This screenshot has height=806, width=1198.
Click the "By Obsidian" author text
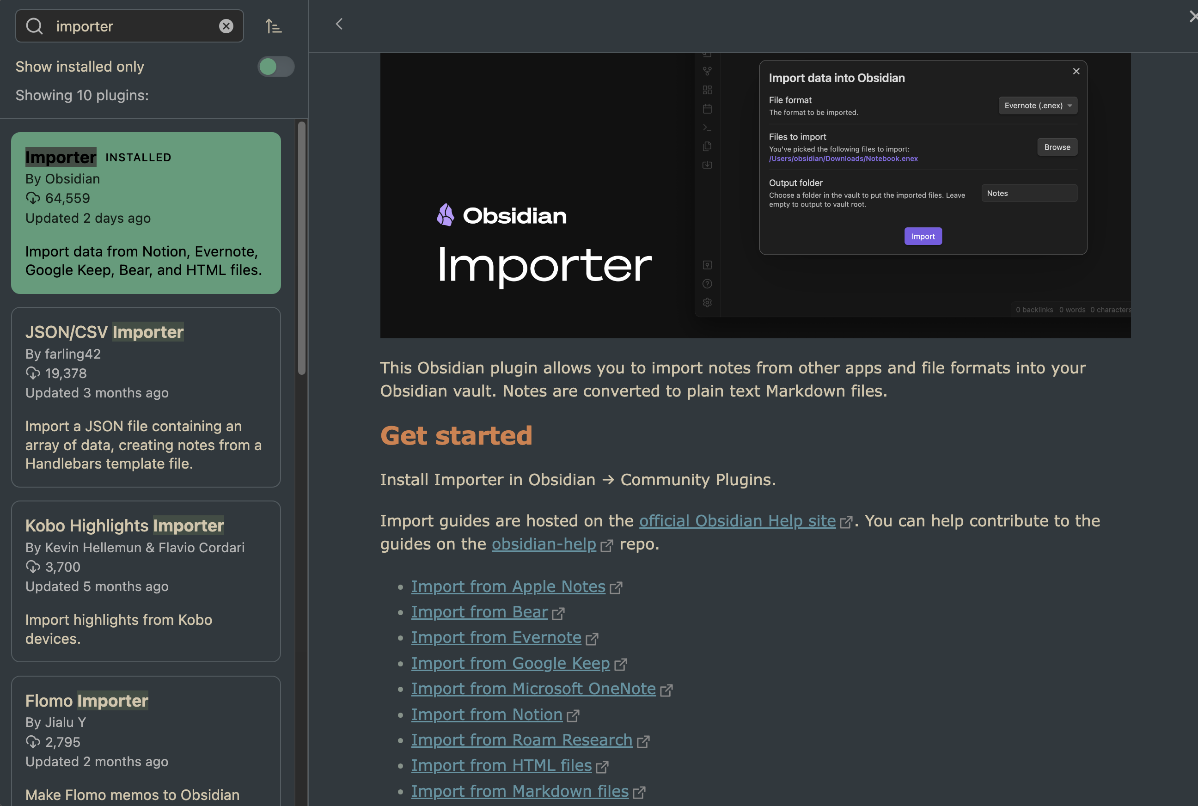(x=63, y=179)
